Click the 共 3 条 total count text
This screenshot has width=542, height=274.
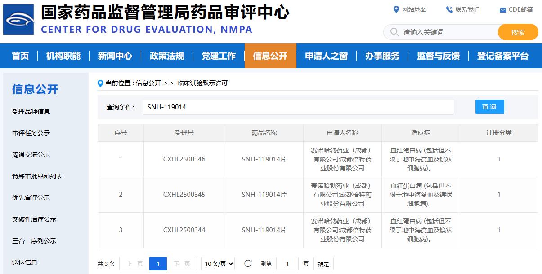pyautogui.click(x=106, y=264)
